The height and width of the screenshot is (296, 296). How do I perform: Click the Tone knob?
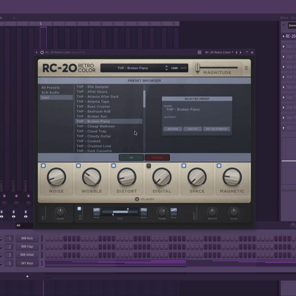coord(162,212)
